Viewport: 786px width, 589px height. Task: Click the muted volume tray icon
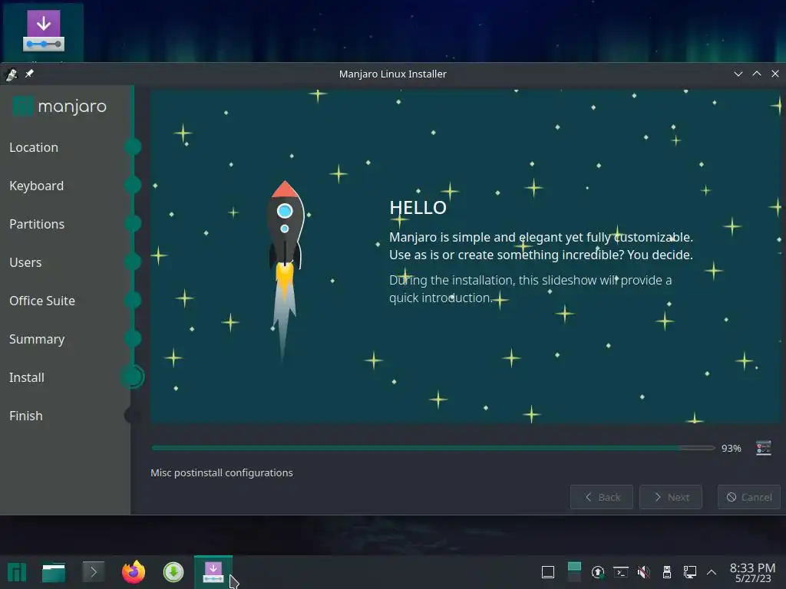tap(644, 572)
